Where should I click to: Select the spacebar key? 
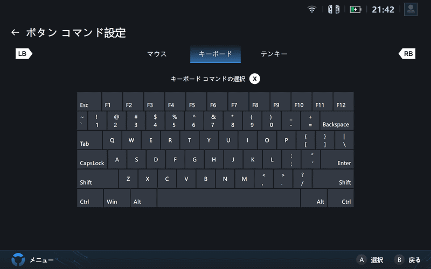click(228, 198)
